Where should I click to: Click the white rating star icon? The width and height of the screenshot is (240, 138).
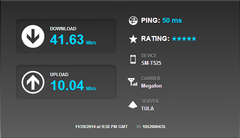pyautogui.click(x=133, y=39)
